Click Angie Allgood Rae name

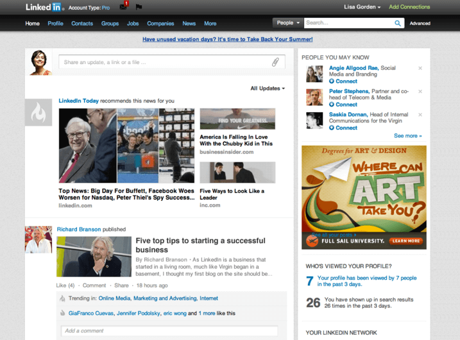(x=354, y=68)
